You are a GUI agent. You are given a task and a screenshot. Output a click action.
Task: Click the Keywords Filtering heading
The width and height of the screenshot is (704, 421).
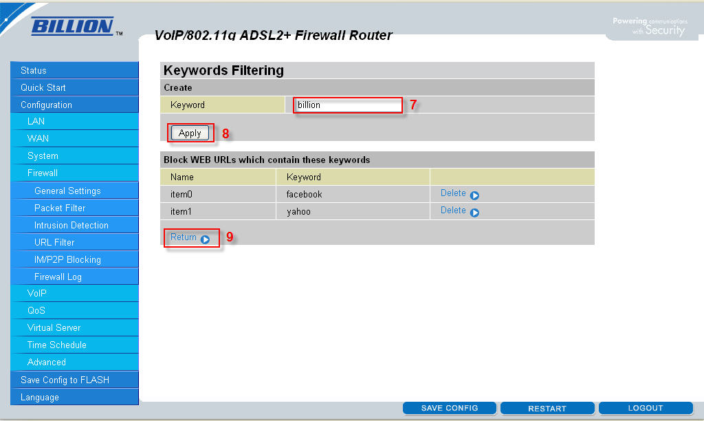pyautogui.click(x=223, y=71)
